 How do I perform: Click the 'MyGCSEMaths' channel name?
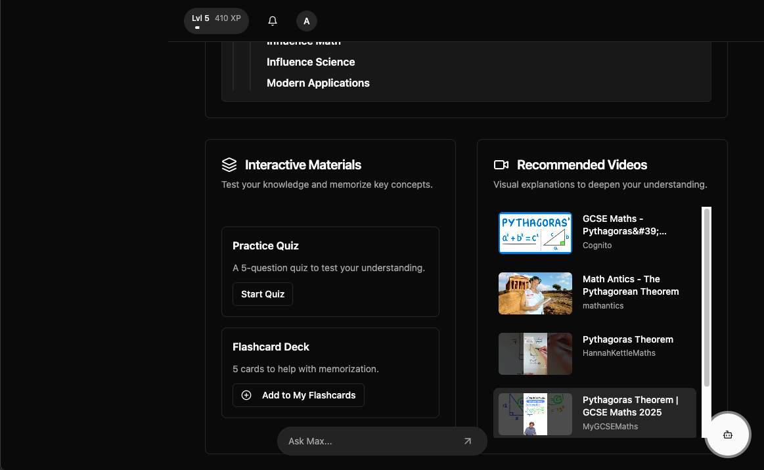610,427
